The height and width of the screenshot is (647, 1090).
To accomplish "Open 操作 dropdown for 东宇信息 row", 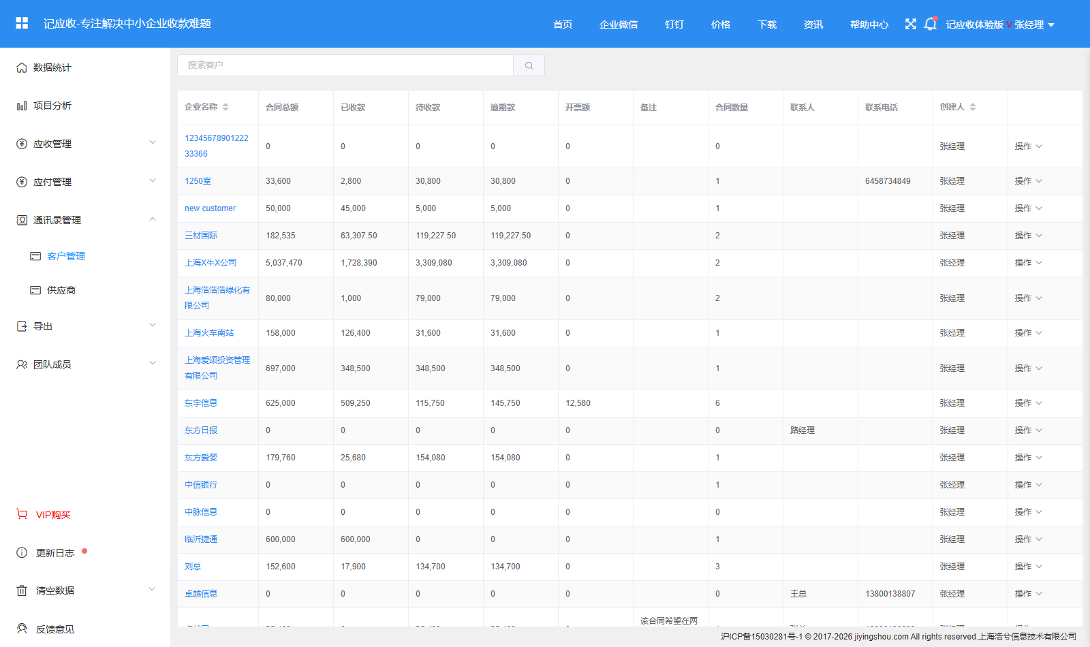I will [1028, 403].
